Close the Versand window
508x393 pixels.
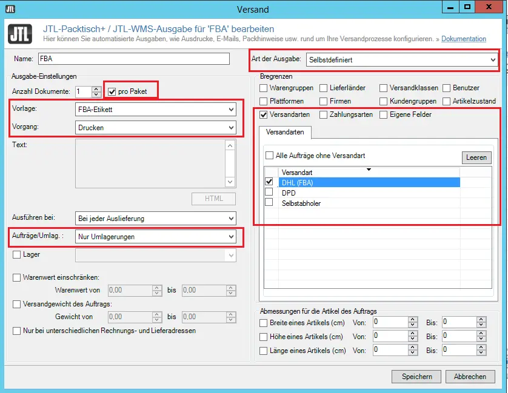[x=489, y=7]
